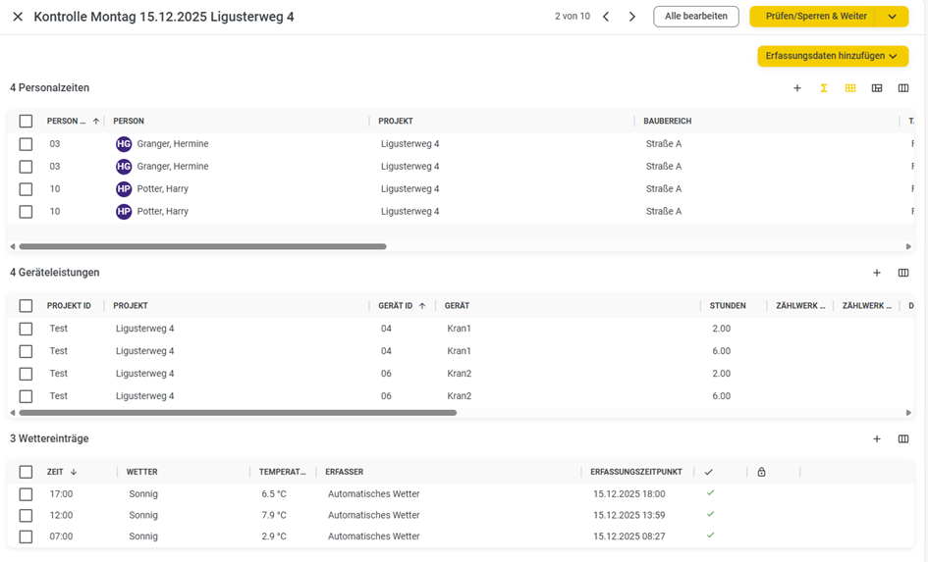Select the split layout view icon in Personalzeiten
The image size is (928, 562).
pyautogui.click(x=877, y=88)
